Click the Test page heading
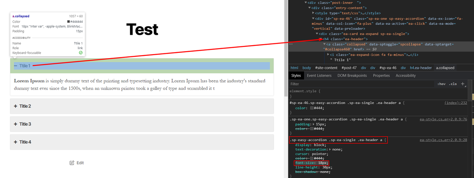The width and height of the screenshot is (474, 178). tap(142, 29)
